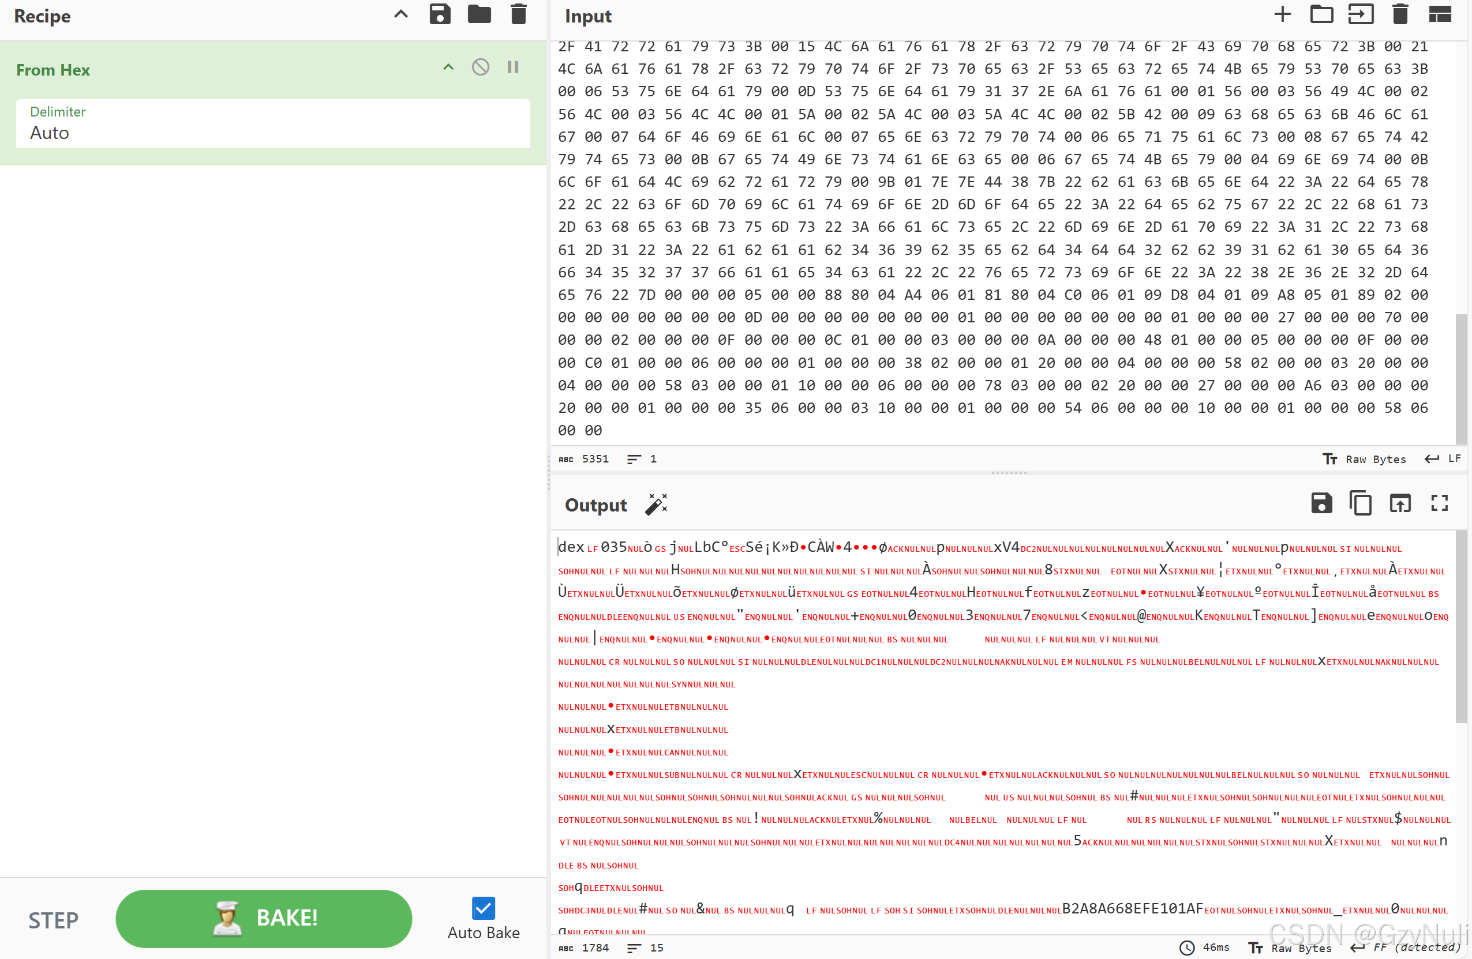The height and width of the screenshot is (959, 1472).
Task: Disable the From Hex operation
Action: [x=481, y=67]
